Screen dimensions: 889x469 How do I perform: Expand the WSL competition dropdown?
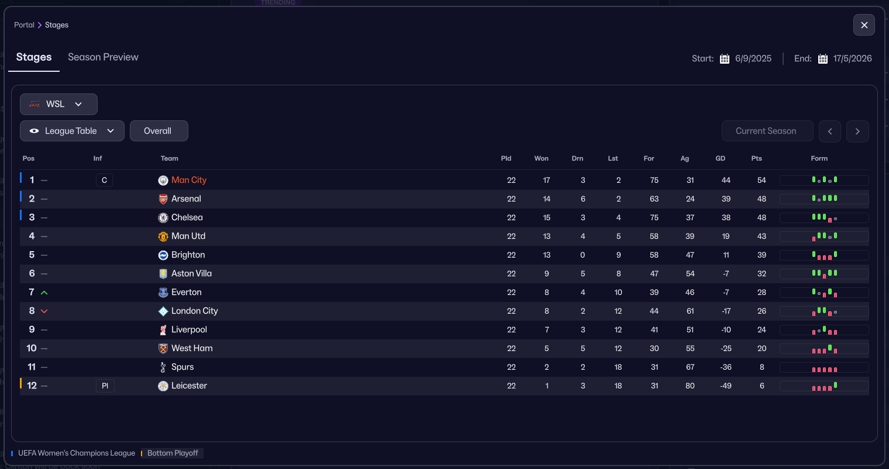58,104
